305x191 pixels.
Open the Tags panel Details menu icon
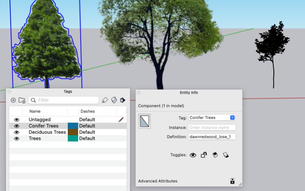(122, 100)
